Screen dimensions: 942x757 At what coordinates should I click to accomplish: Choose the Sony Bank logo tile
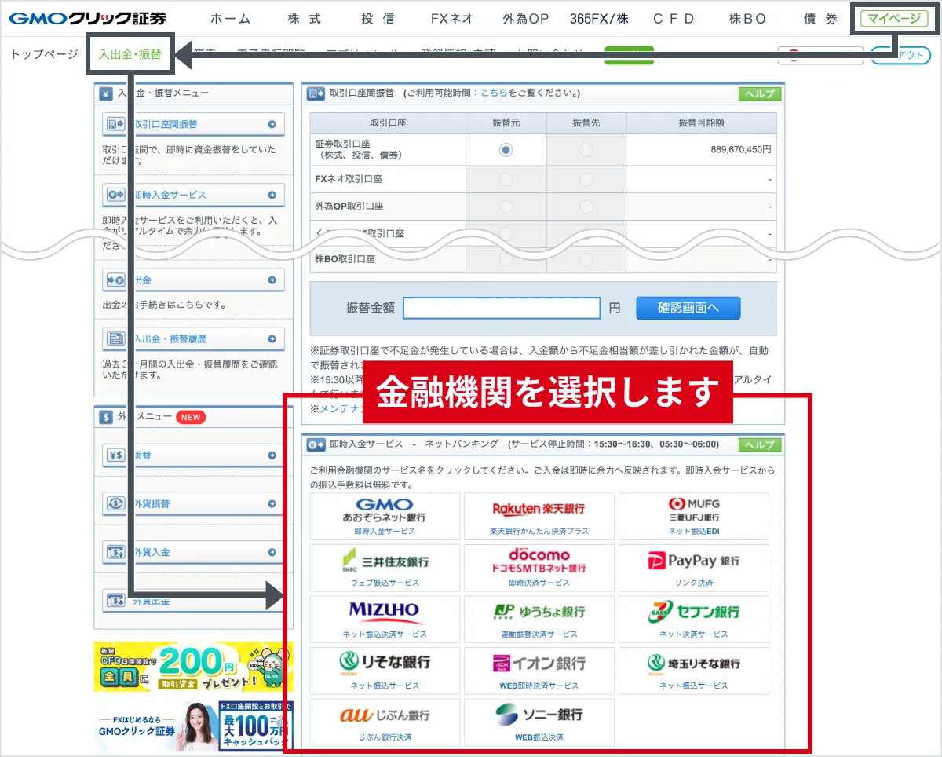[x=539, y=722]
